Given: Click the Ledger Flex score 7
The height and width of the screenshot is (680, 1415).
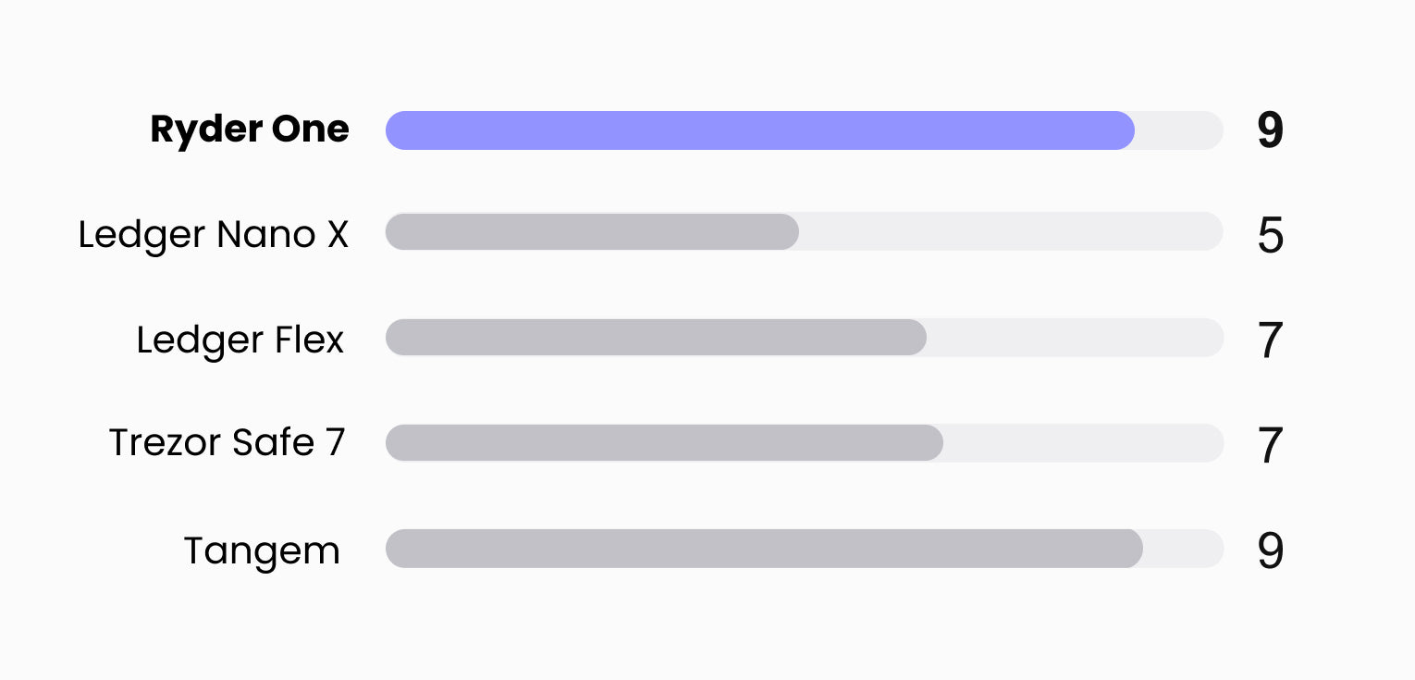Looking at the screenshot, I should pyautogui.click(x=1270, y=341).
